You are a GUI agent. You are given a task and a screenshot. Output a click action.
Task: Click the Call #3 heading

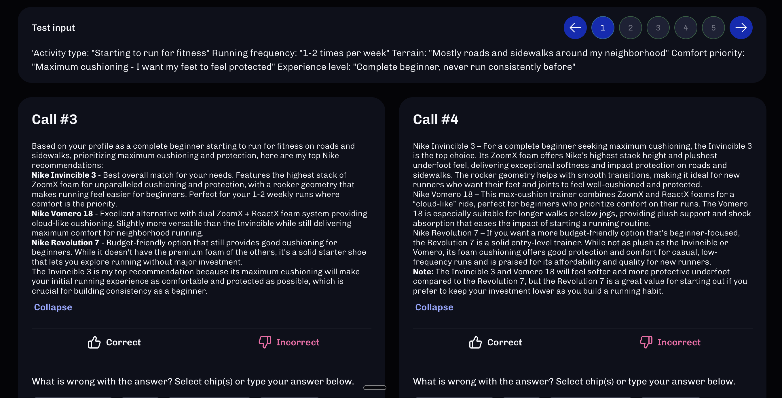click(55, 119)
